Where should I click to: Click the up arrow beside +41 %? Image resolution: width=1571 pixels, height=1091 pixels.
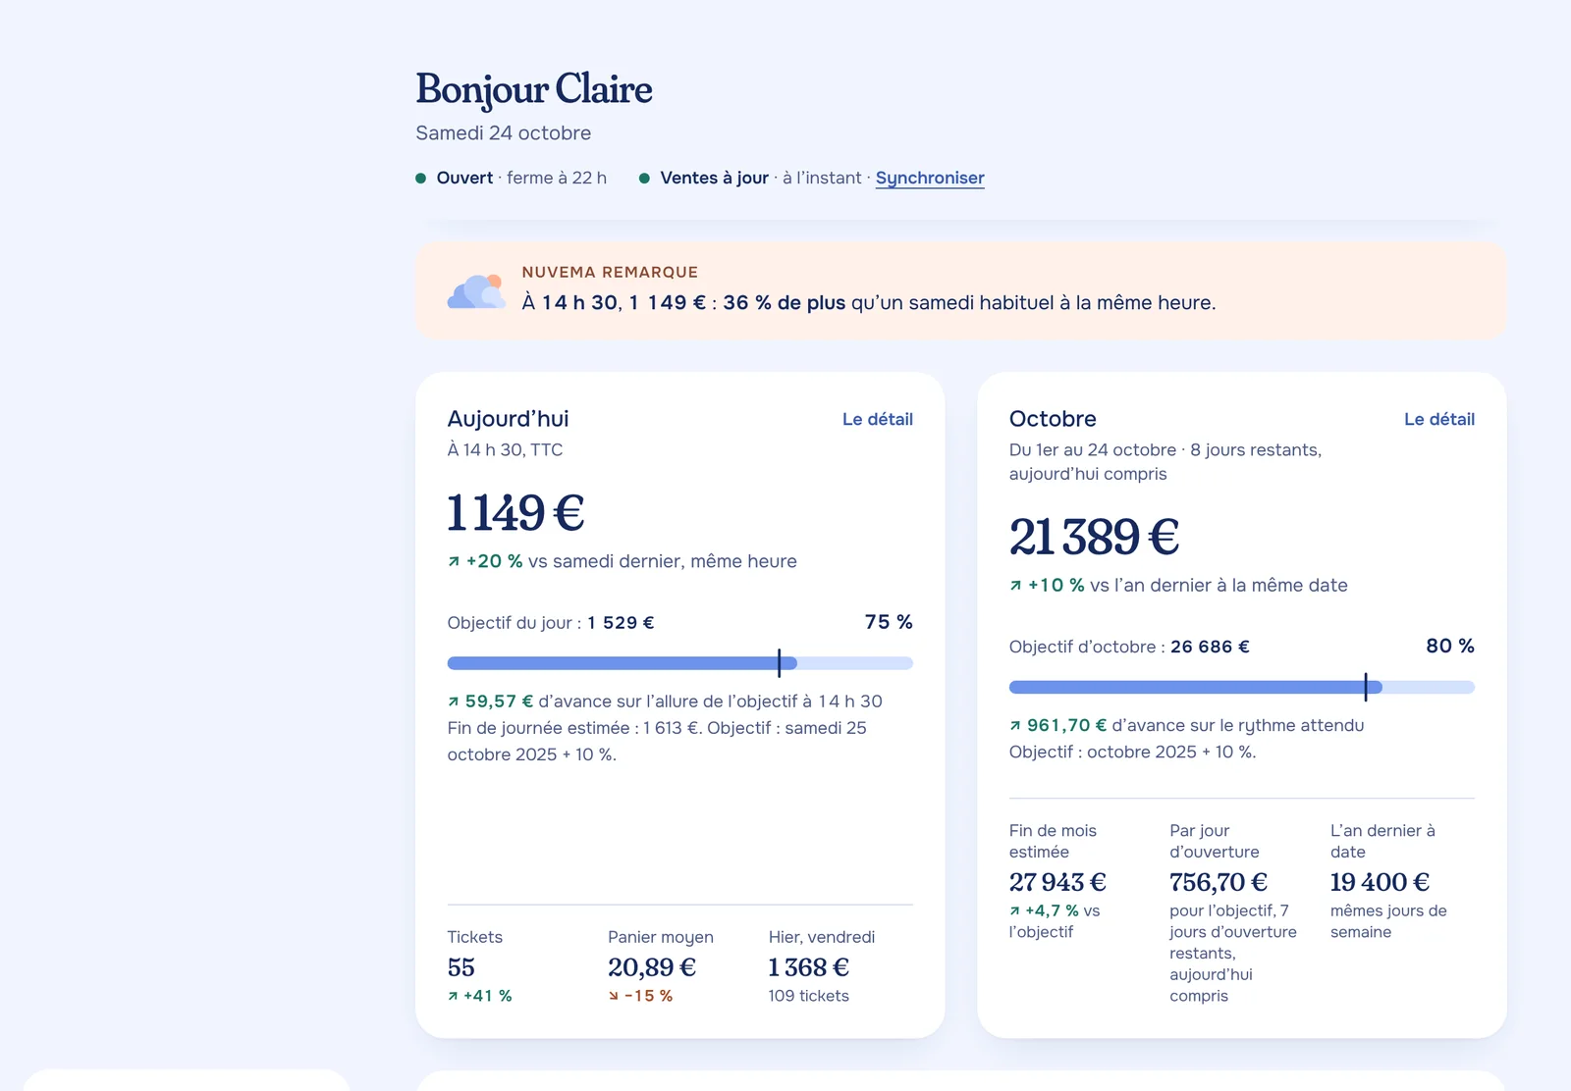[x=453, y=996]
